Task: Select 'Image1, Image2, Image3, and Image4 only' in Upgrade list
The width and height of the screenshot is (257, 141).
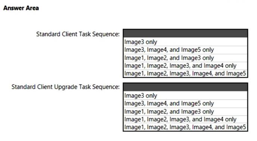Action: 185,119
